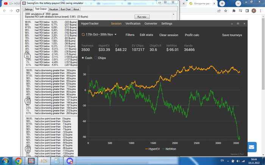
Task: Switch to SwongSim Visualizer tab
Action: point(54,9)
